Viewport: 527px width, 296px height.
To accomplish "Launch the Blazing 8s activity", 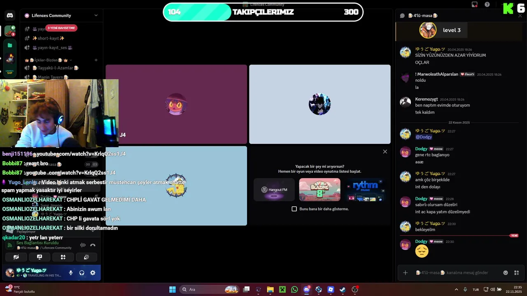I will click(x=320, y=190).
